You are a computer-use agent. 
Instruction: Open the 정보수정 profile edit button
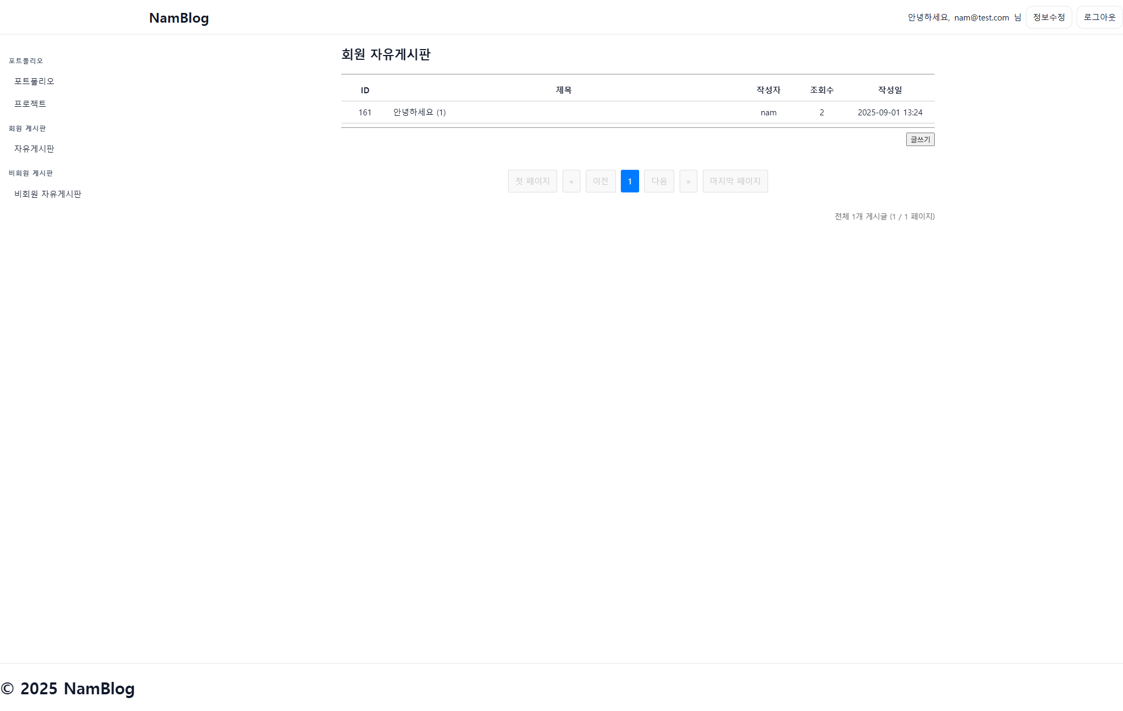click(1048, 17)
